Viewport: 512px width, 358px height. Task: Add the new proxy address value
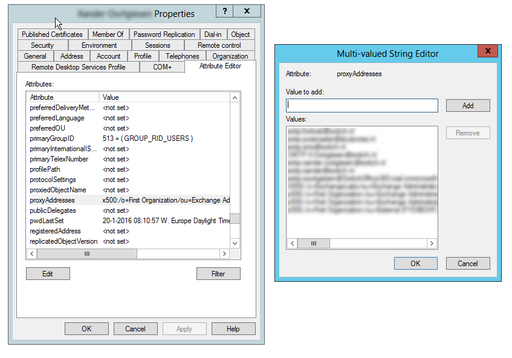468,105
